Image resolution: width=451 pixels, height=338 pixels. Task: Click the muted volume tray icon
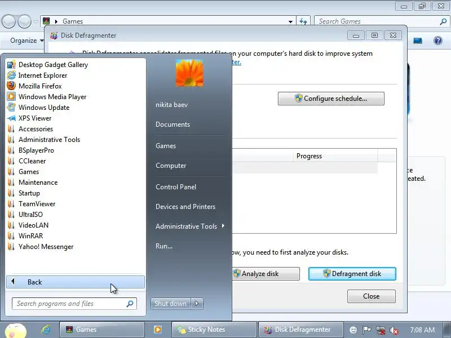click(x=393, y=330)
